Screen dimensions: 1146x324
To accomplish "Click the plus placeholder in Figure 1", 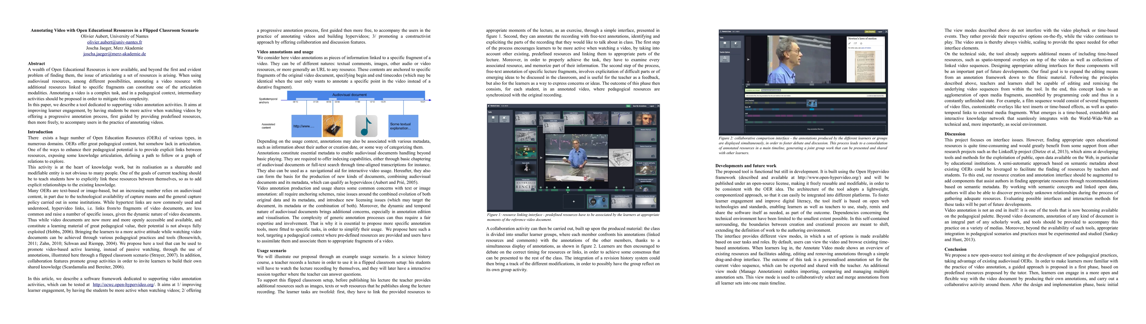I will [x=574, y=201].
